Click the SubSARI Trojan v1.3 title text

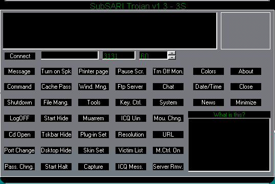(x=138, y=6)
